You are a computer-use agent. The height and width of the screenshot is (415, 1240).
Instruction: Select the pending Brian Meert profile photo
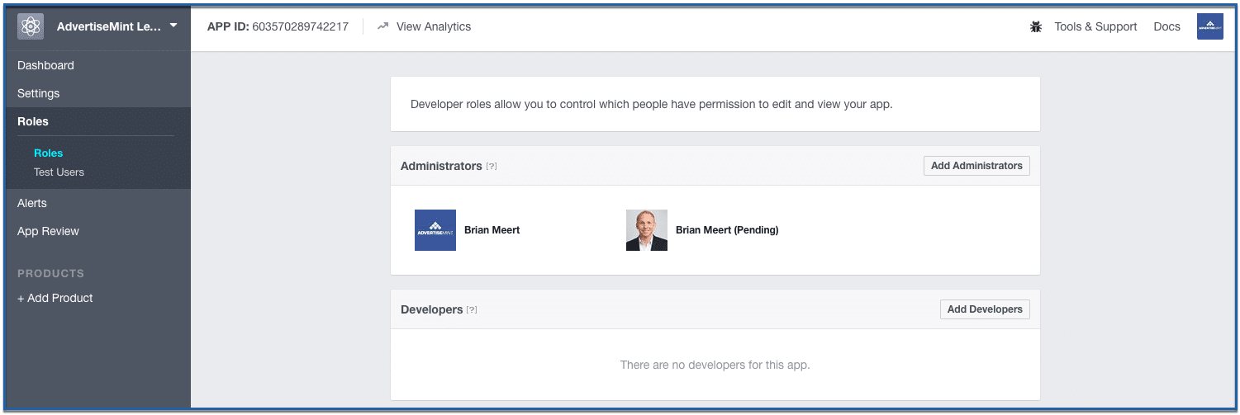pyautogui.click(x=647, y=230)
